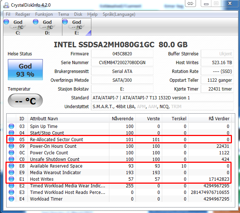Click the Attributt Navn column header

[x=68, y=119]
